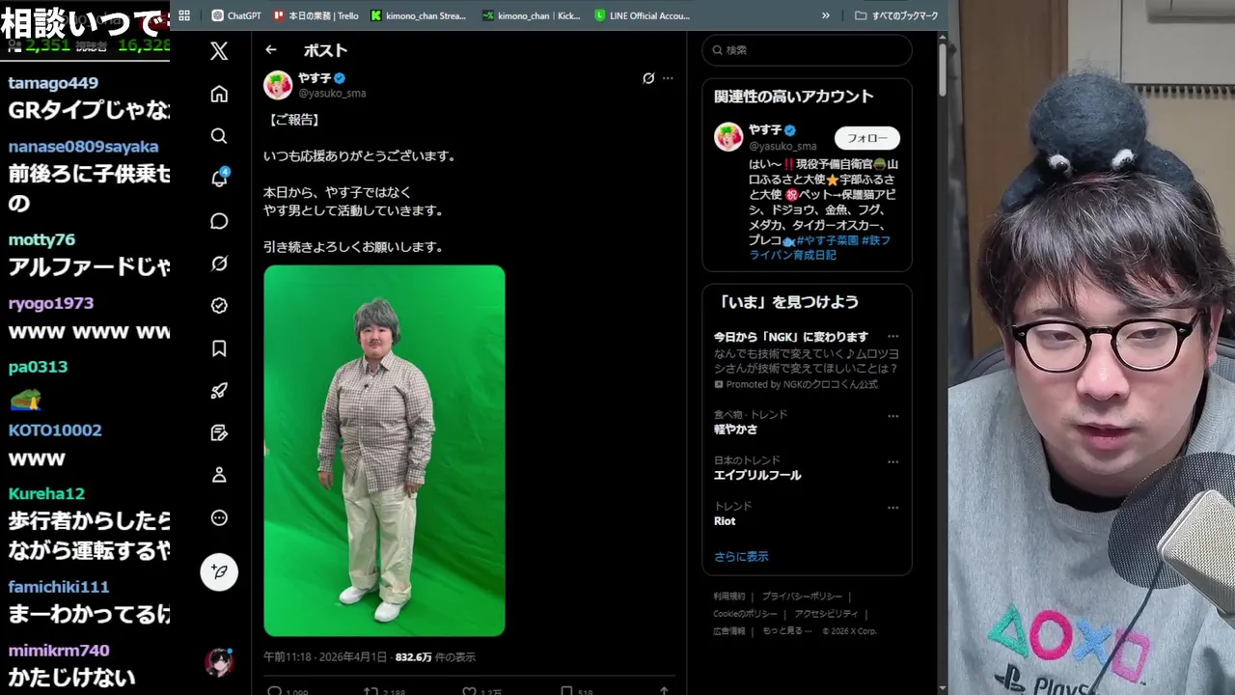This screenshot has height=695, width=1235.
Task: Open the #やす子菜園 hashtag
Action: coord(827,239)
